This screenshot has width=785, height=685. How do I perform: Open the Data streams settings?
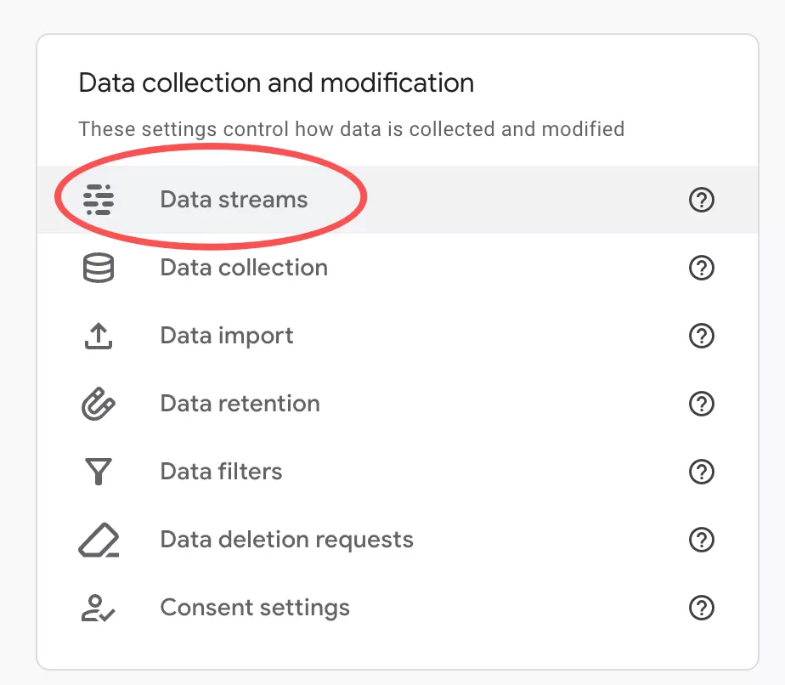(x=234, y=200)
